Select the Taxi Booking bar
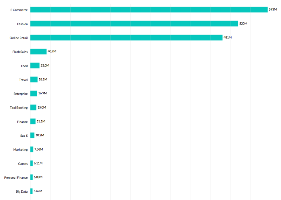This screenshot has width=281, height=200. point(33,107)
